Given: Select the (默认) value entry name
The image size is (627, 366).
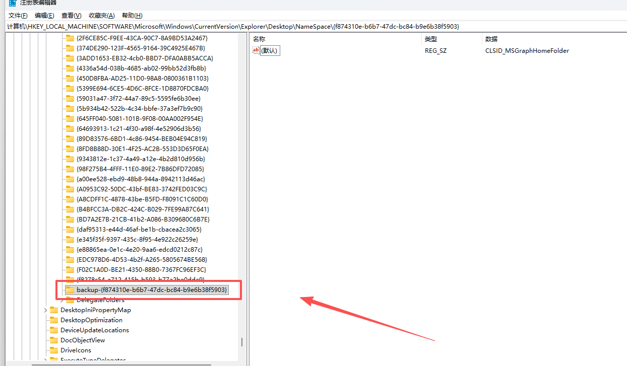Looking at the screenshot, I should tap(269, 50).
